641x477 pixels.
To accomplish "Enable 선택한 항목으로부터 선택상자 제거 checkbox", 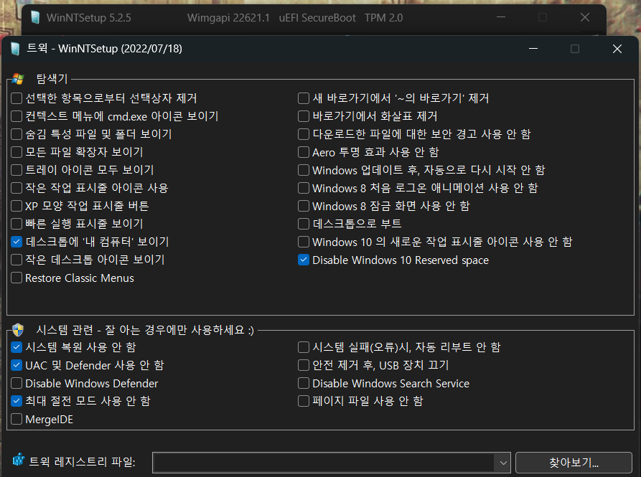I will point(17,98).
